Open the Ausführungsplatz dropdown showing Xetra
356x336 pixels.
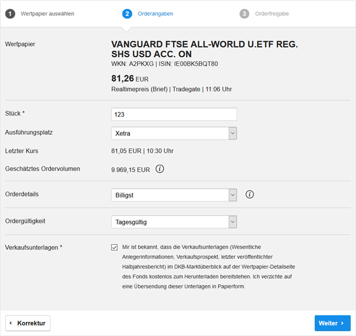pos(174,133)
